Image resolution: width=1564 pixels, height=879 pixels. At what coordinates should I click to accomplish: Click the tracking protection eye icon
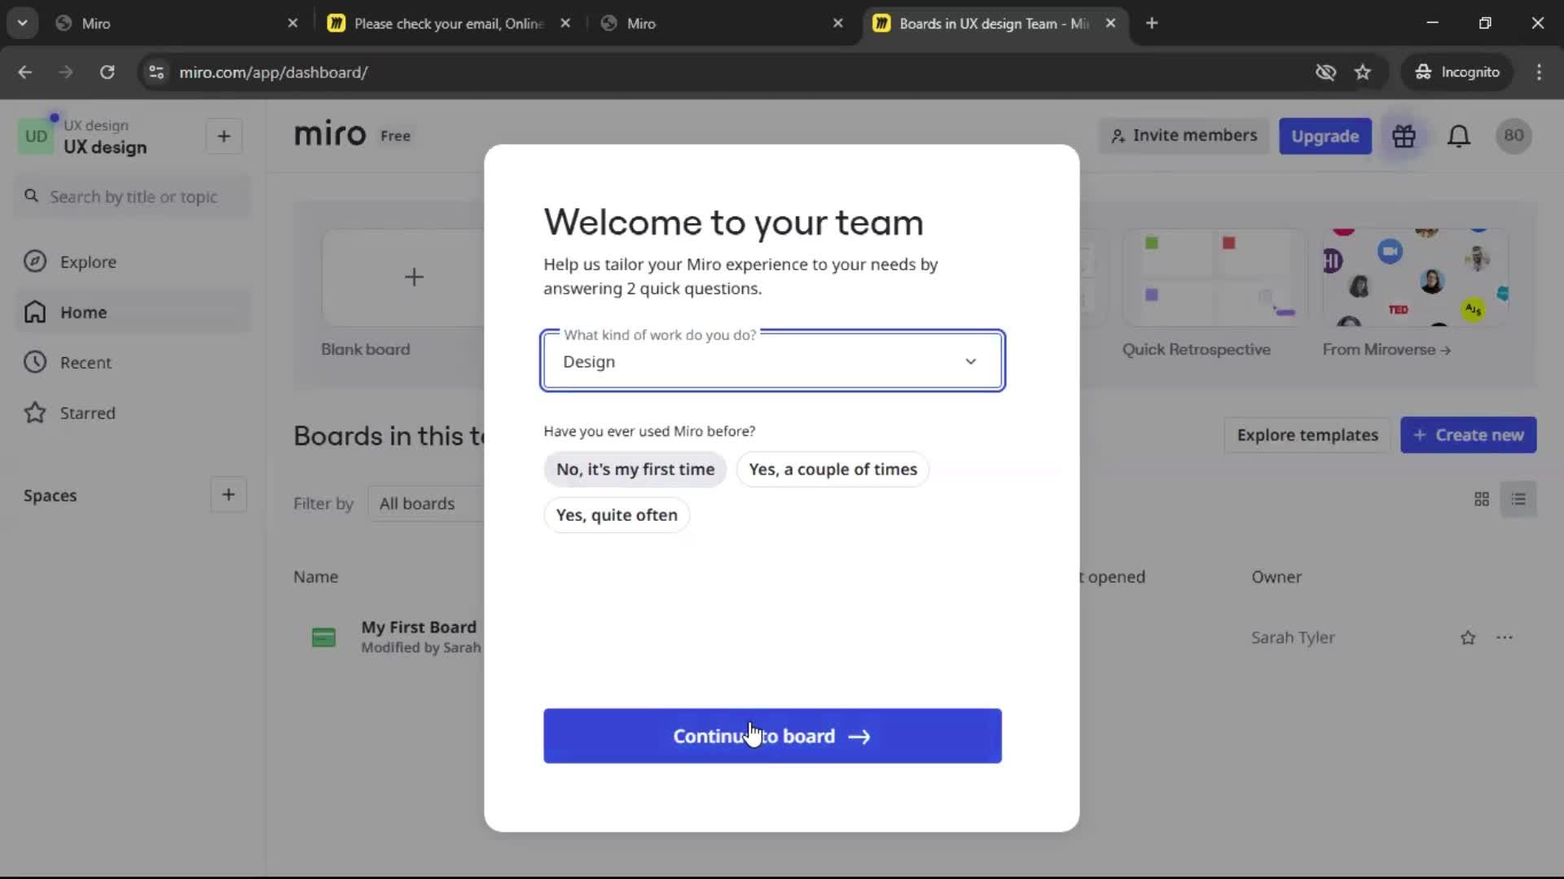coord(1325,72)
